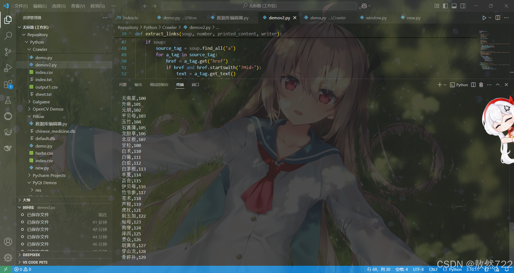Open the run button dropdown arrow
Image resolution: width=514 pixels, height=273 pixels.
coord(490,18)
